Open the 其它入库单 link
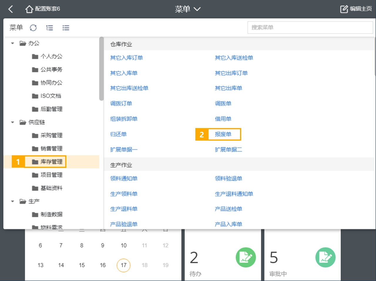Image resolution: width=376 pixels, height=281 pixels. (x=124, y=73)
